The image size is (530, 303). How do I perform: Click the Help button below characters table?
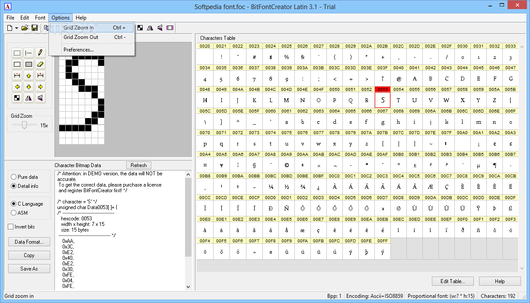(500, 281)
